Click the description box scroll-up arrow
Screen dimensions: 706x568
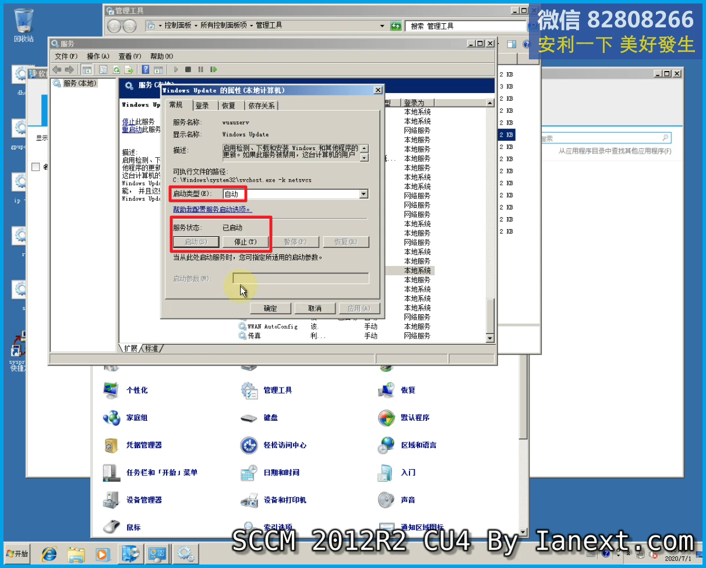pos(365,148)
